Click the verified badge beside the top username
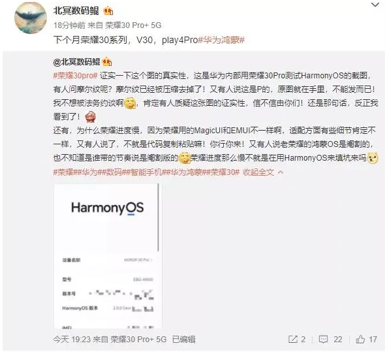The image size is (385, 352). (108, 11)
